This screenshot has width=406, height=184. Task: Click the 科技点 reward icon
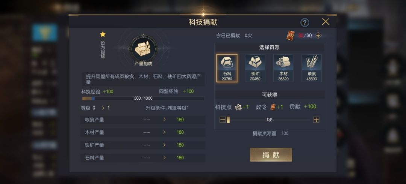pyautogui.click(x=238, y=107)
